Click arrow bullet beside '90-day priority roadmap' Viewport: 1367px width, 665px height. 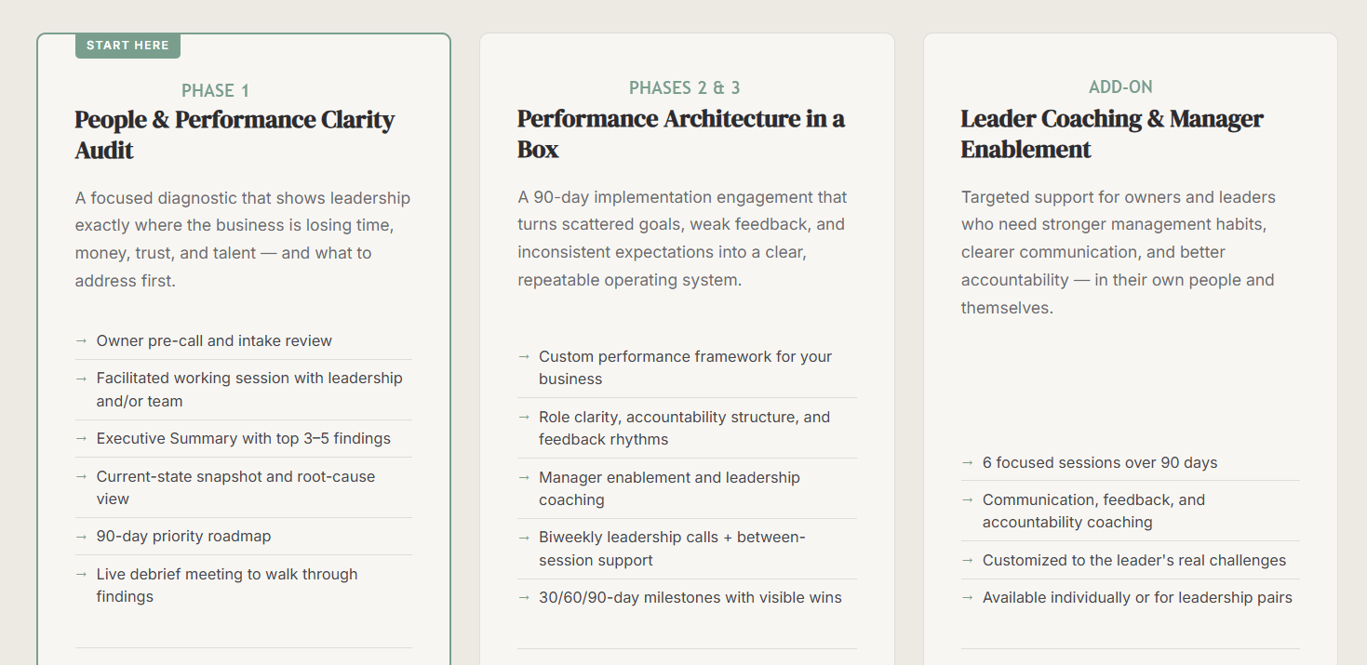[x=81, y=536]
